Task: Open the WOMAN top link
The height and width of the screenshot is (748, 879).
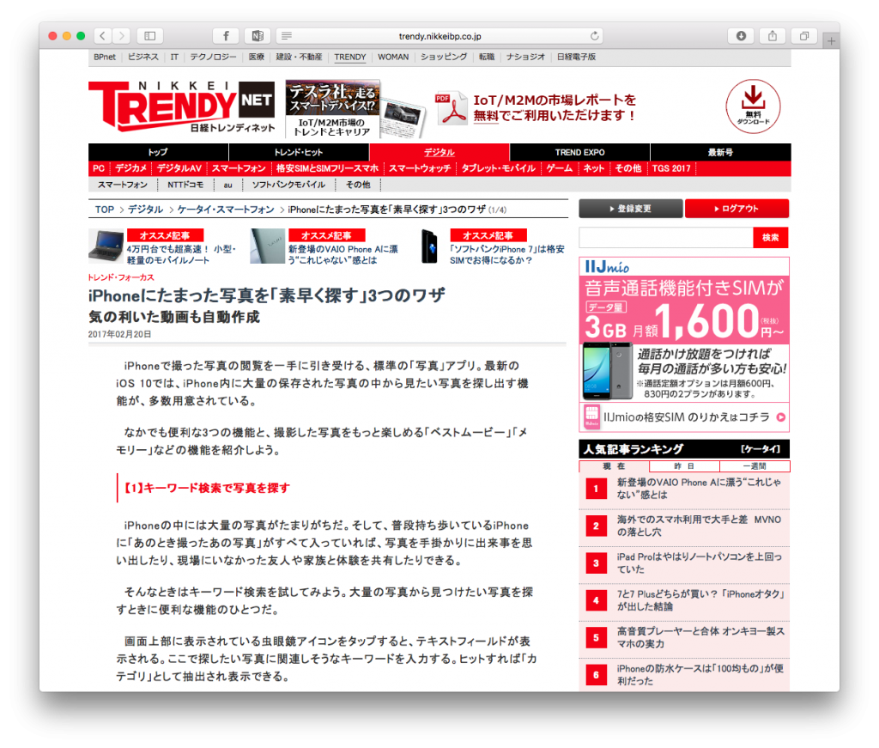Action: pyautogui.click(x=393, y=57)
